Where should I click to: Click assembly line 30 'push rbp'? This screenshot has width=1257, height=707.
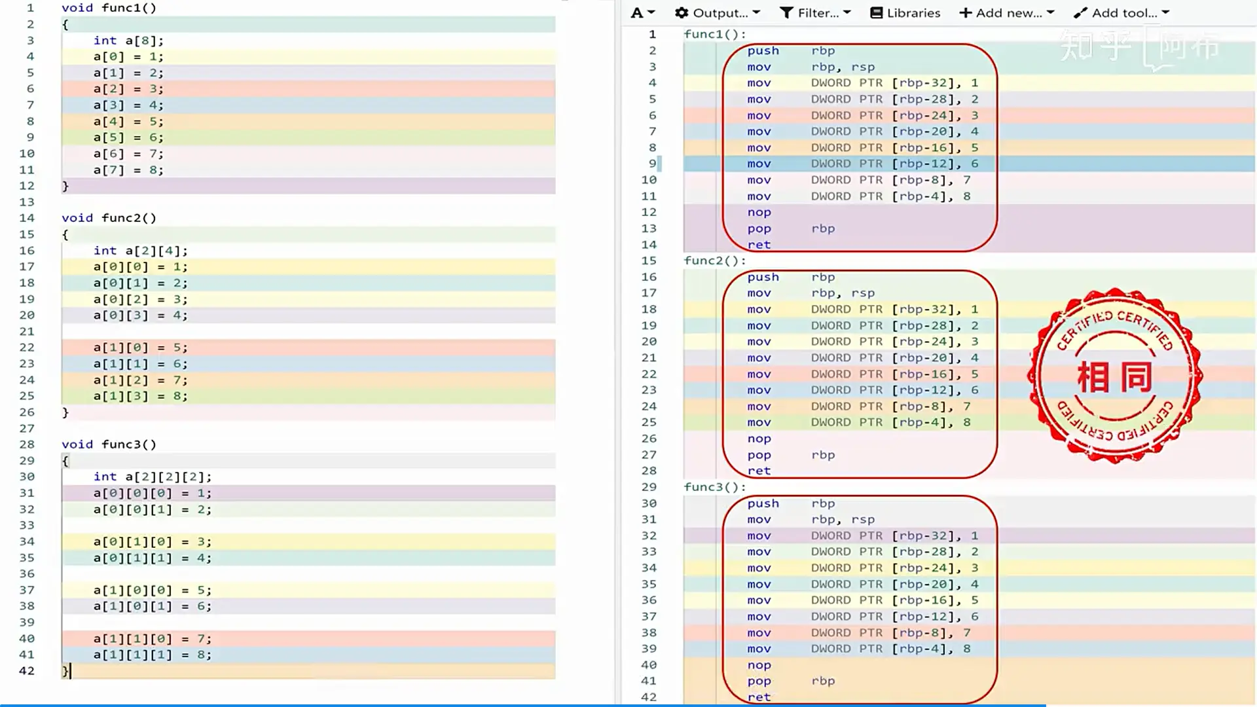click(791, 503)
